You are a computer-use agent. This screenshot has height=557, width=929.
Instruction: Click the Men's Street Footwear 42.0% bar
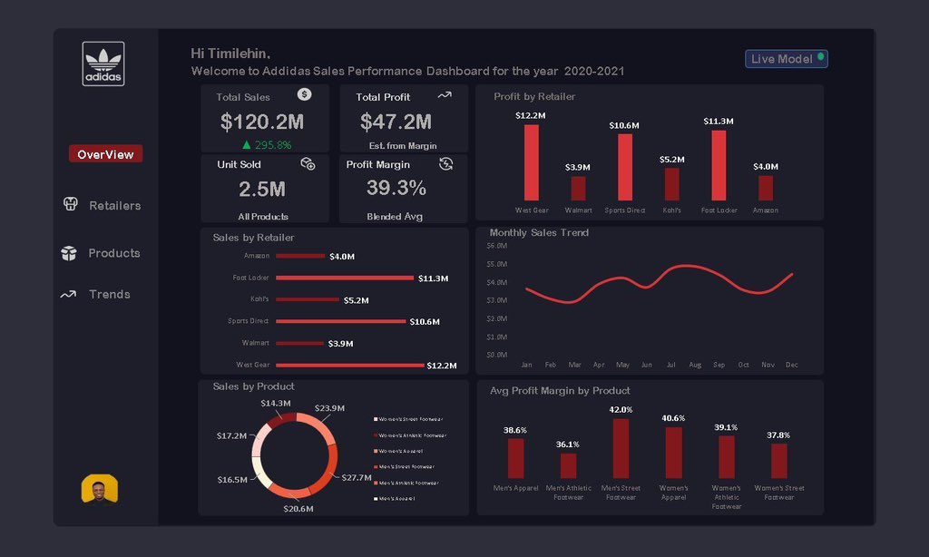(621, 448)
